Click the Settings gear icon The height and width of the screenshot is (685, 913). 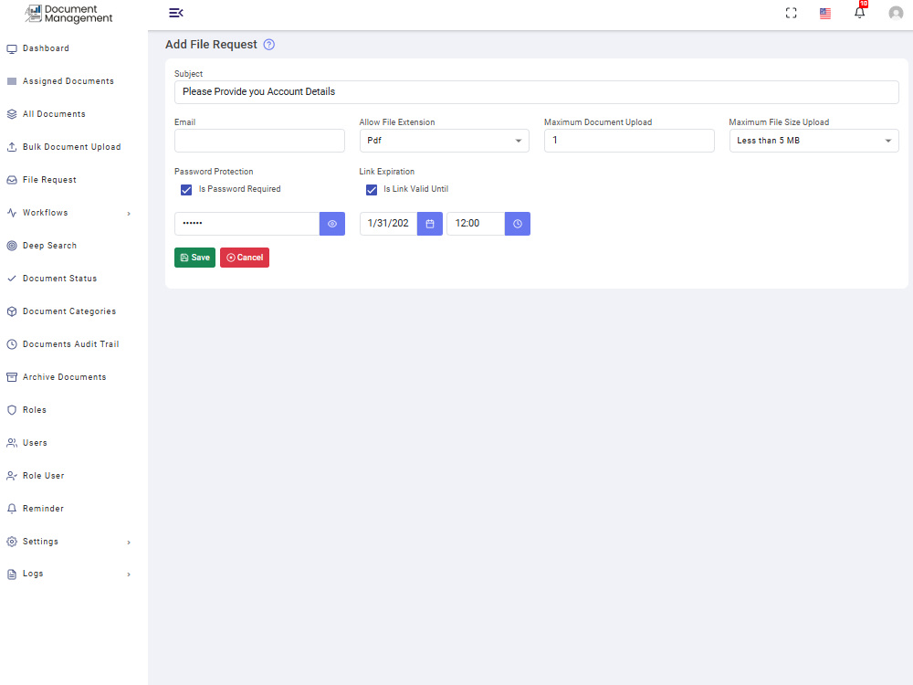coord(12,542)
